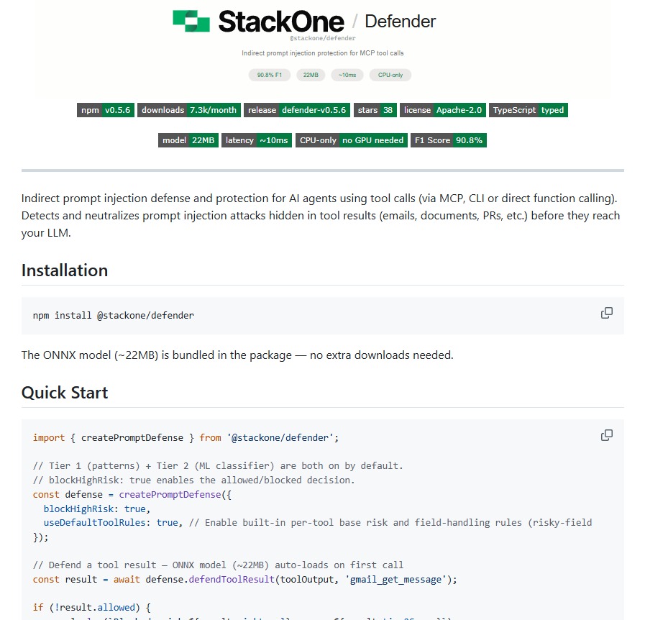Click the intro paragraph about indirect prompt injection

[321, 216]
